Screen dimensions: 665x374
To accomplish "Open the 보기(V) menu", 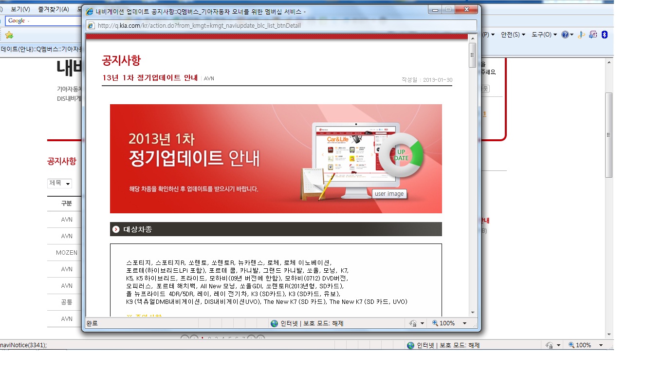I will tap(20, 9).
